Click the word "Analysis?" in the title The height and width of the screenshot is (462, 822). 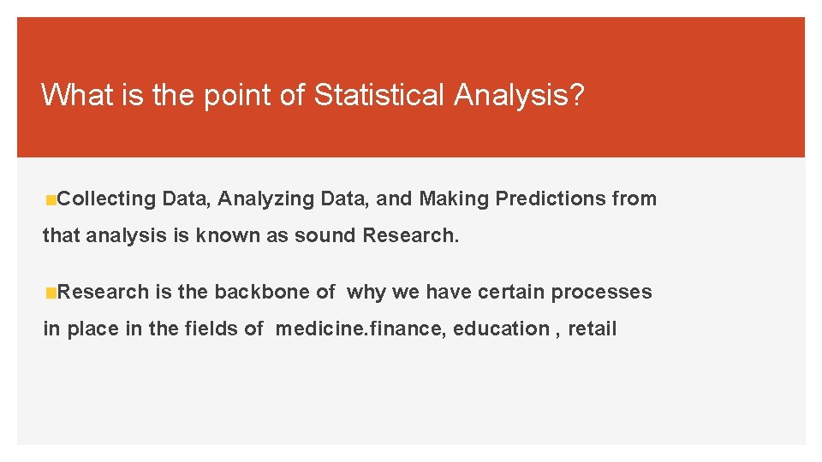[x=519, y=96]
